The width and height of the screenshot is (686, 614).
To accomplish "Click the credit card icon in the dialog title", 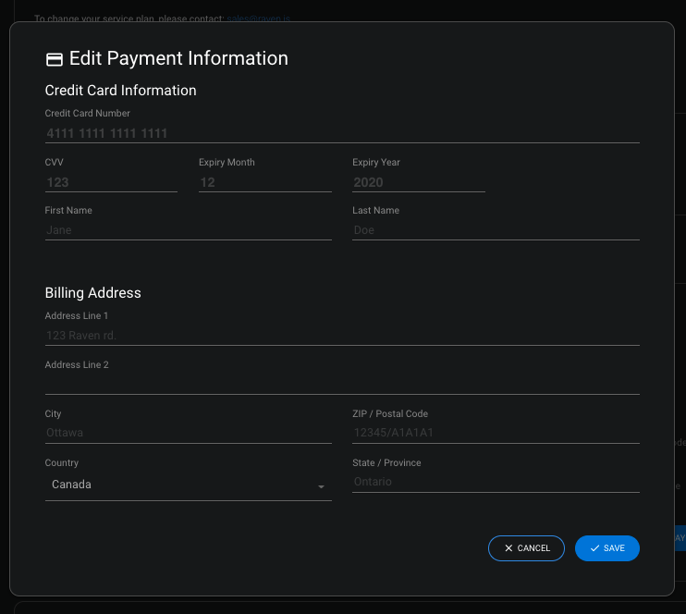I will pyautogui.click(x=55, y=59).
